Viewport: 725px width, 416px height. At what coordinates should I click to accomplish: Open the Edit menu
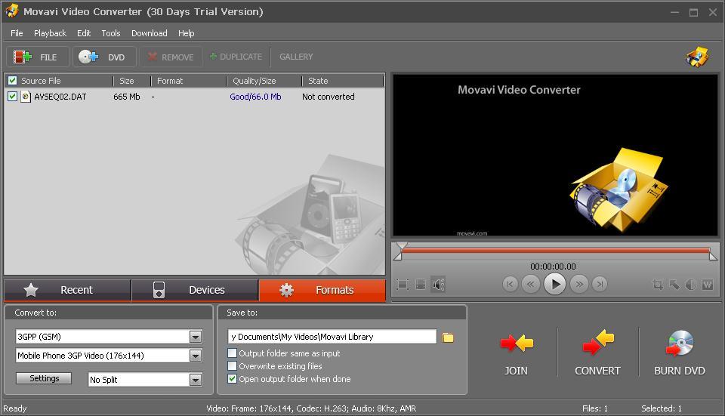tap(84, 33)
